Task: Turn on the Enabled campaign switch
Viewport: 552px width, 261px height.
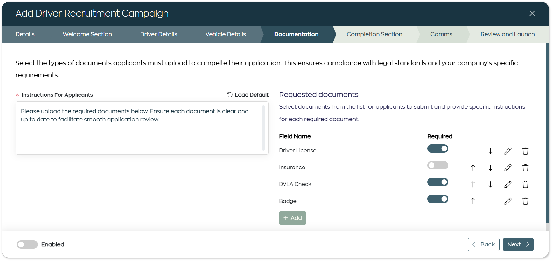Action: (27, 244)
